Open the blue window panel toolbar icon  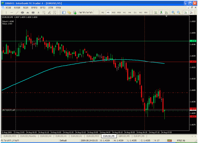[x=64, y=12]
